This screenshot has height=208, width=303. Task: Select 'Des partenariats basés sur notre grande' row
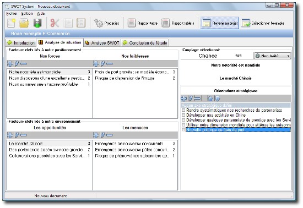[x=50, y=150]
